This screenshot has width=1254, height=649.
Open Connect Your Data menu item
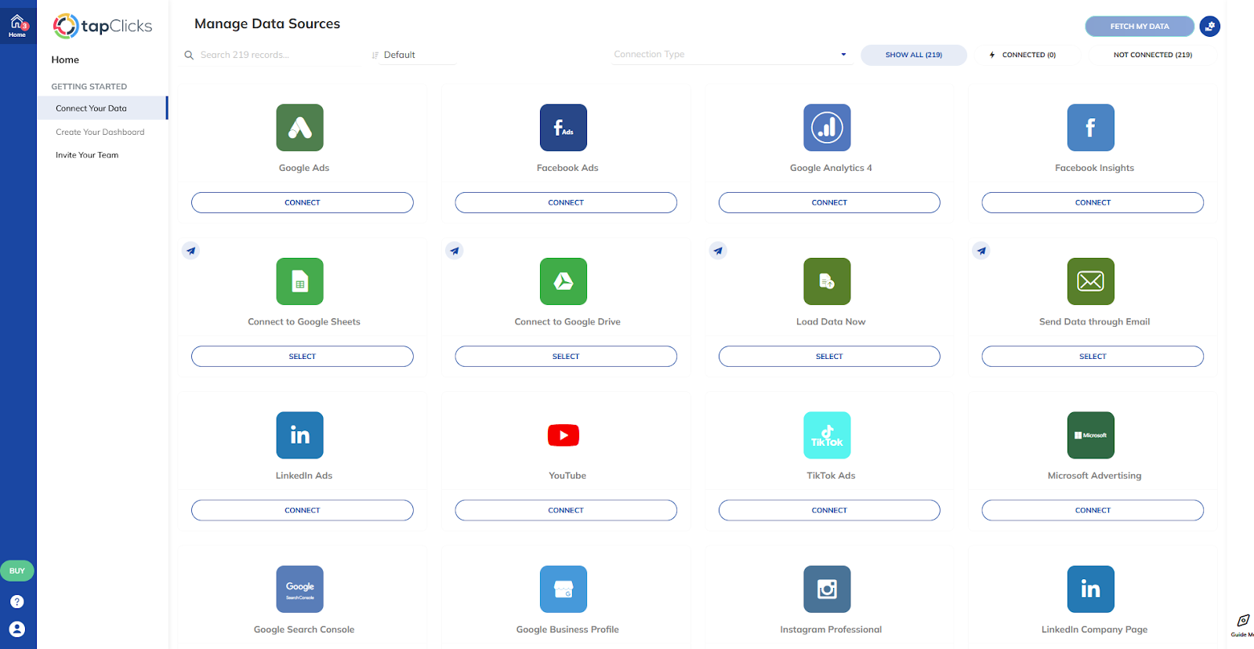coord(102,108)
